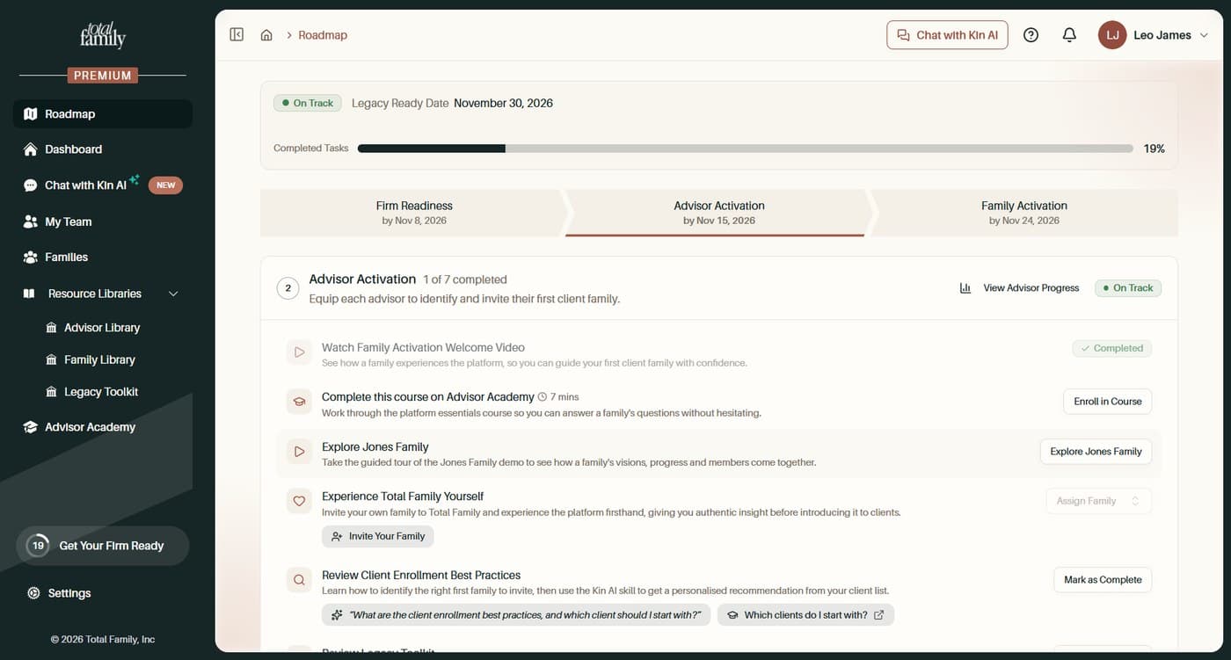Click the Total Family logo
The image size is (1231, 660).
103,36
